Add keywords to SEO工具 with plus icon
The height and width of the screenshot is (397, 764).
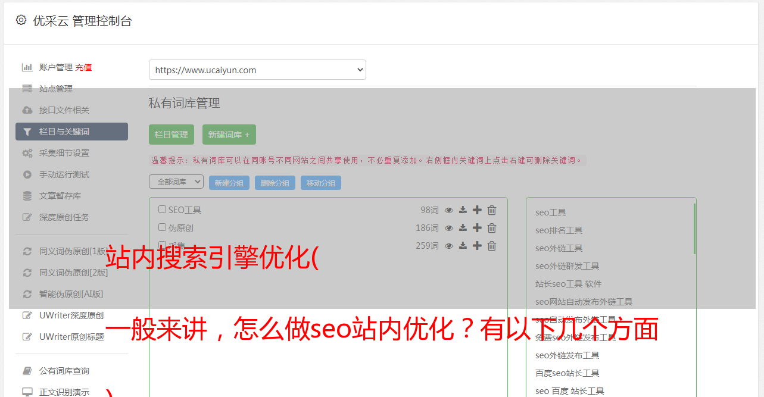point(477,210)
